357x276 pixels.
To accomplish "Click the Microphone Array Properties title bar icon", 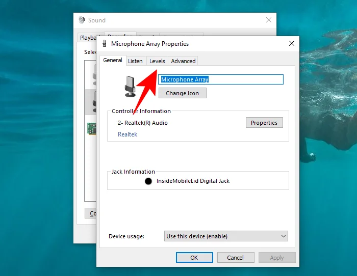I will coord(105,44).
